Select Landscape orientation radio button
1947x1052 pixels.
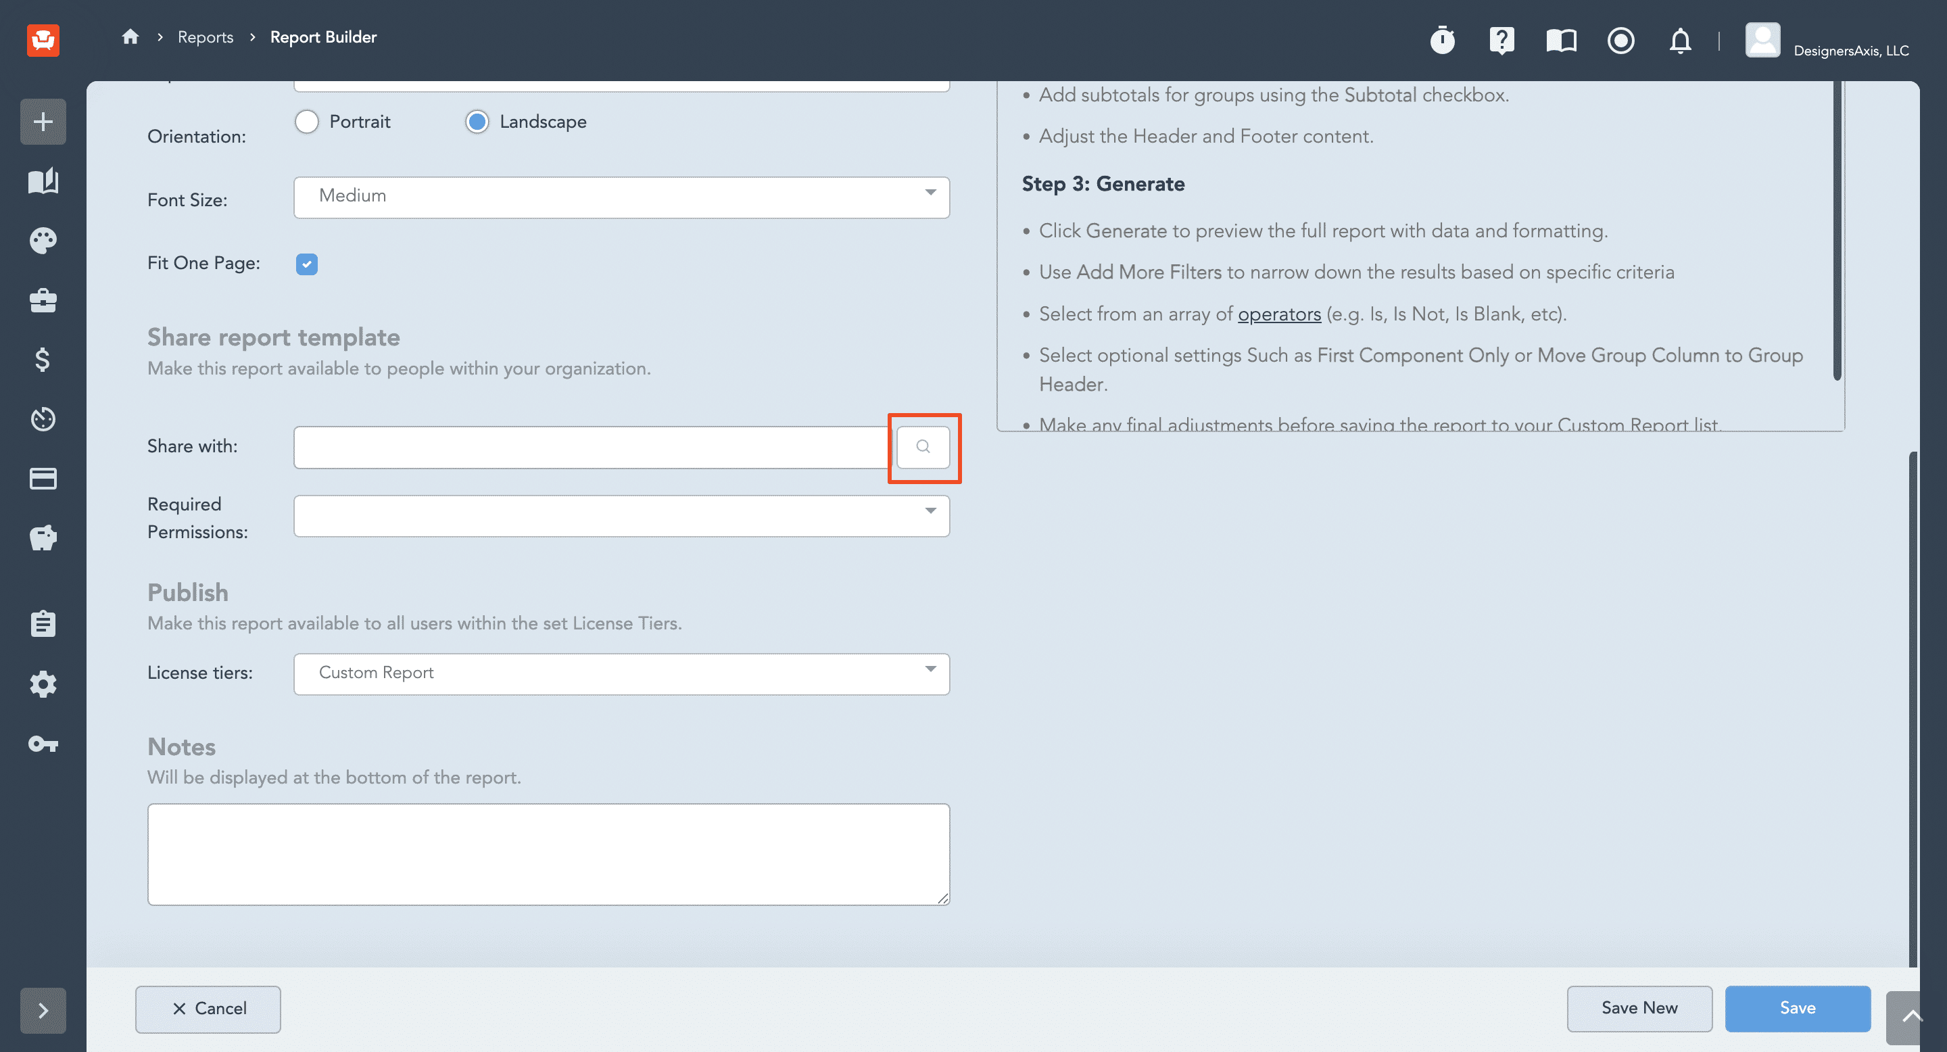click(477, 122)
